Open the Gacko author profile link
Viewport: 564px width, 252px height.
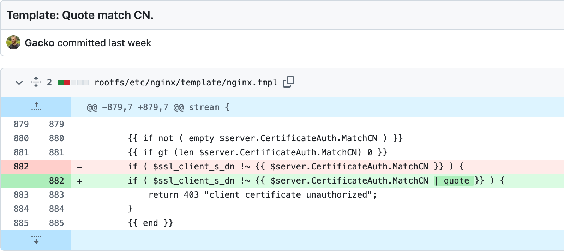point(40,43)
